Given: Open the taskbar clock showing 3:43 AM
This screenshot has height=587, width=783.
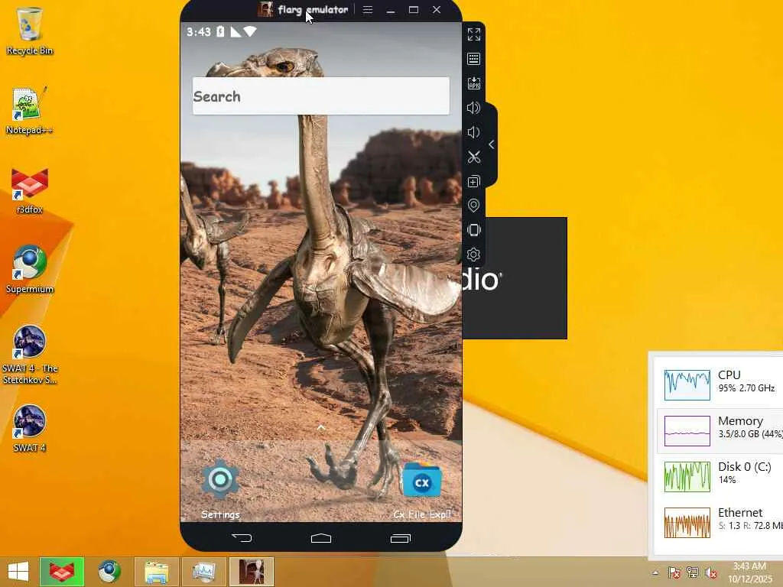Looking at the screenshot, I should [x=749, y=572].
